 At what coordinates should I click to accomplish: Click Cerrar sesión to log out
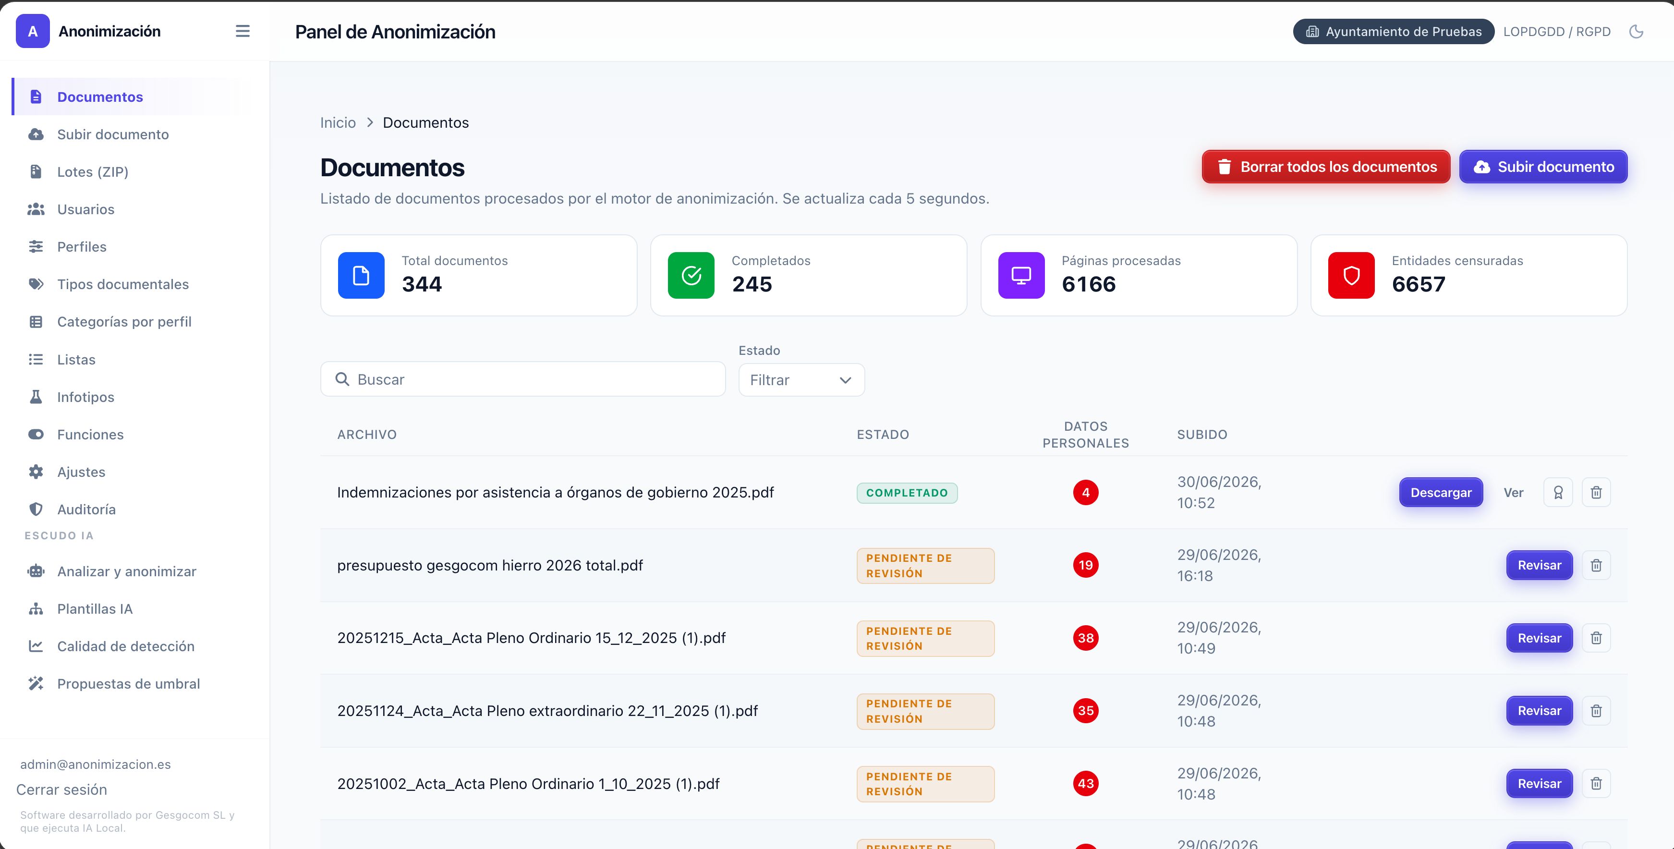(62, 790)
